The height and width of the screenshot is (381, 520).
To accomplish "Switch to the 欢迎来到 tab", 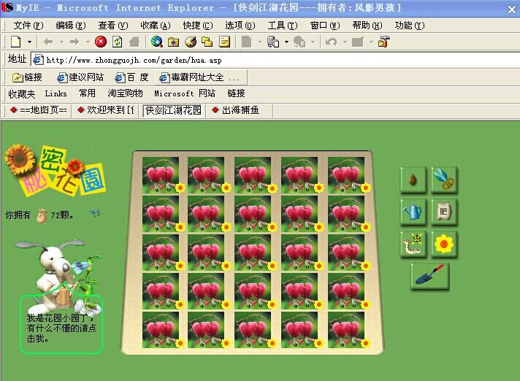I will (x=105, y=110).
